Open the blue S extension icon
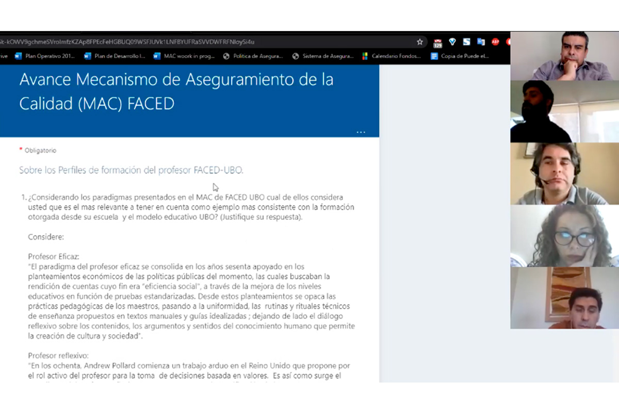Image resolution: width=619 pixels, height=413 pixels. coord(466,42)
